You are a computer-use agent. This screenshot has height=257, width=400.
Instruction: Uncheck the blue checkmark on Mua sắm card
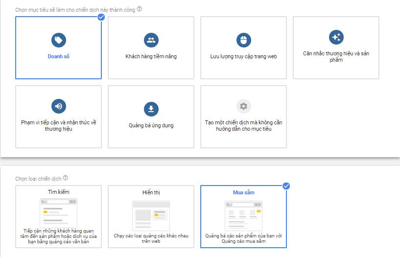[x=286, y=186]
